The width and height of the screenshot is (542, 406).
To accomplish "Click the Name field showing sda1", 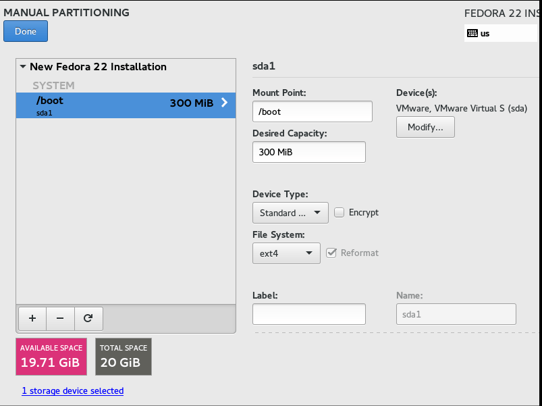I will (x=456, y=314).
